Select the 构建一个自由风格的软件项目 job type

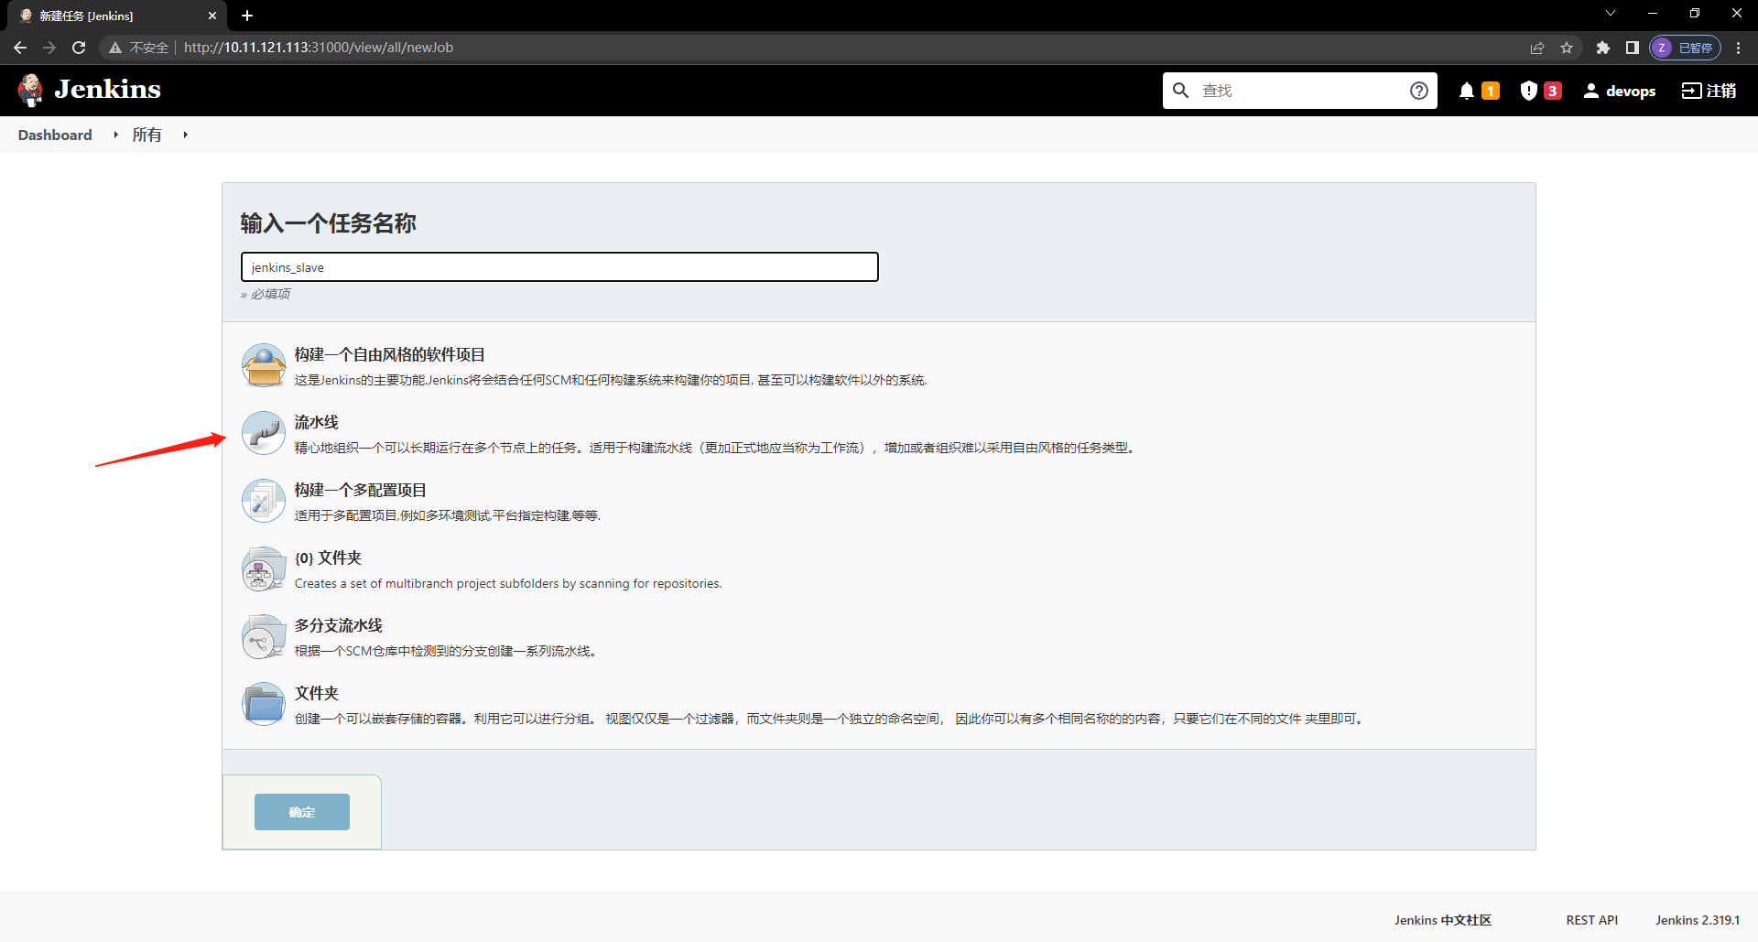point(389,354)
